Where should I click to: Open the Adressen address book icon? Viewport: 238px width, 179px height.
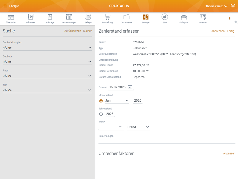(31, 17)
